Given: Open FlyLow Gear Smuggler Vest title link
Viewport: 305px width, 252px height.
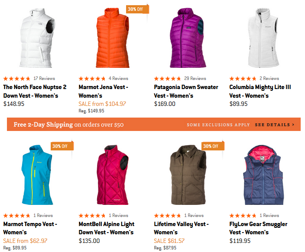Looking at the screenshot, I should click(x=258, y=228).
